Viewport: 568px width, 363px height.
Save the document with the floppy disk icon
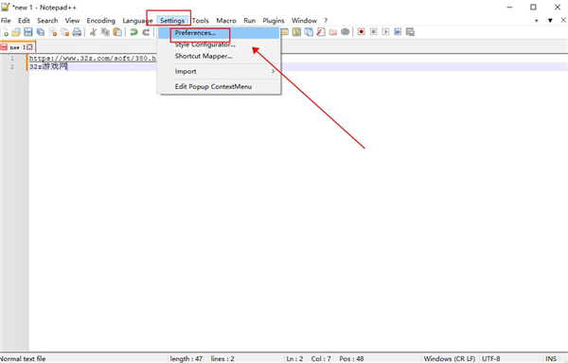28,32
